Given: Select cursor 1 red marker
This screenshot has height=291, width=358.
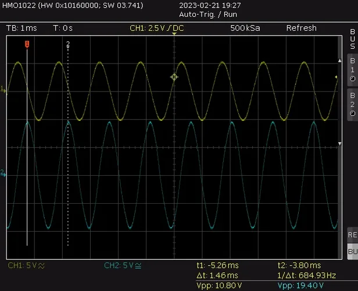Looking at the screenshot, I should (27, 44).
